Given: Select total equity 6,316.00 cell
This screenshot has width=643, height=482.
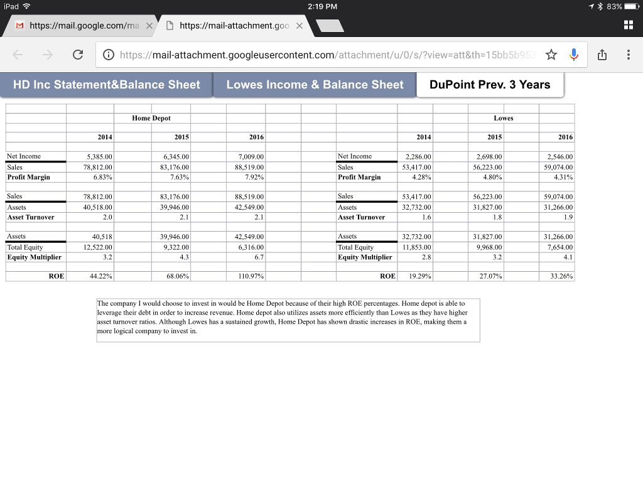Looking at the screenshot, I should [246, 247].
